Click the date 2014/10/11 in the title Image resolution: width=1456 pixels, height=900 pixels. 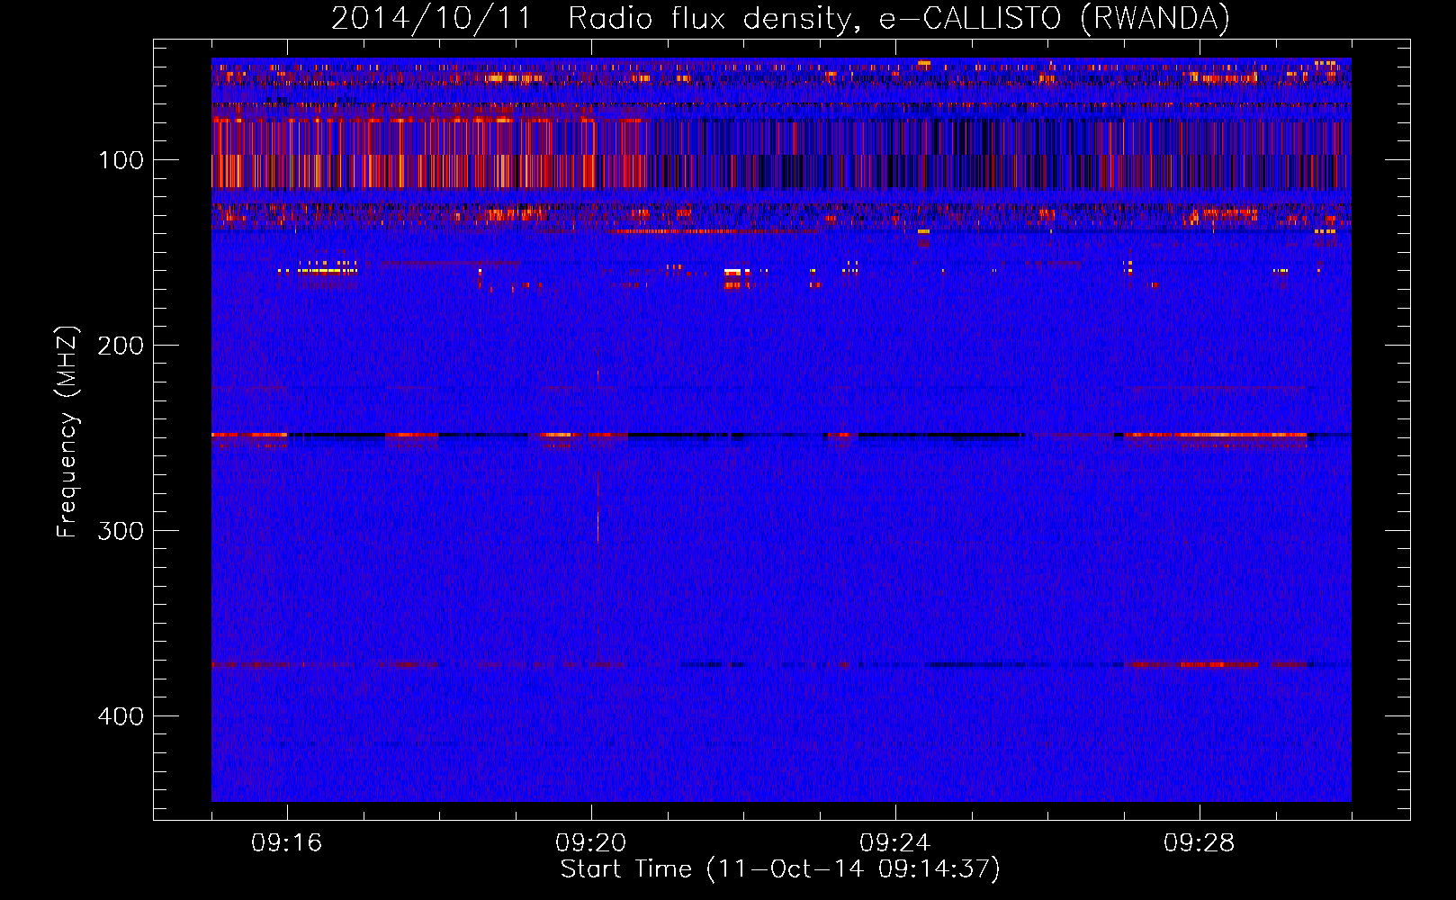coord(432,18)
